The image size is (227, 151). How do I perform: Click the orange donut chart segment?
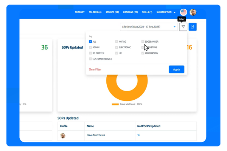click(x=127, y=96)
